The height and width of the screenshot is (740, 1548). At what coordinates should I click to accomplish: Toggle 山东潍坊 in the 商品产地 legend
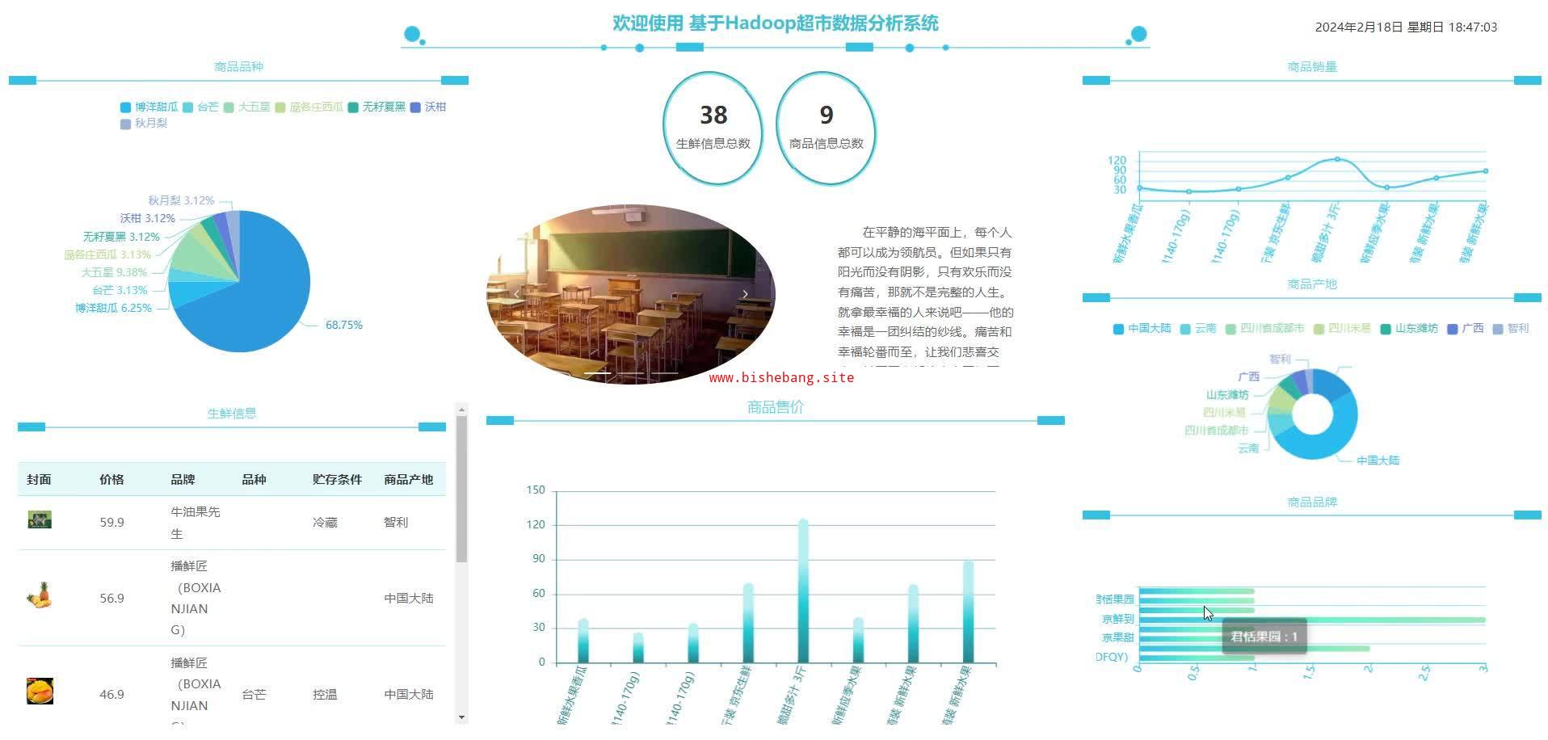[x=1409, y=329]
